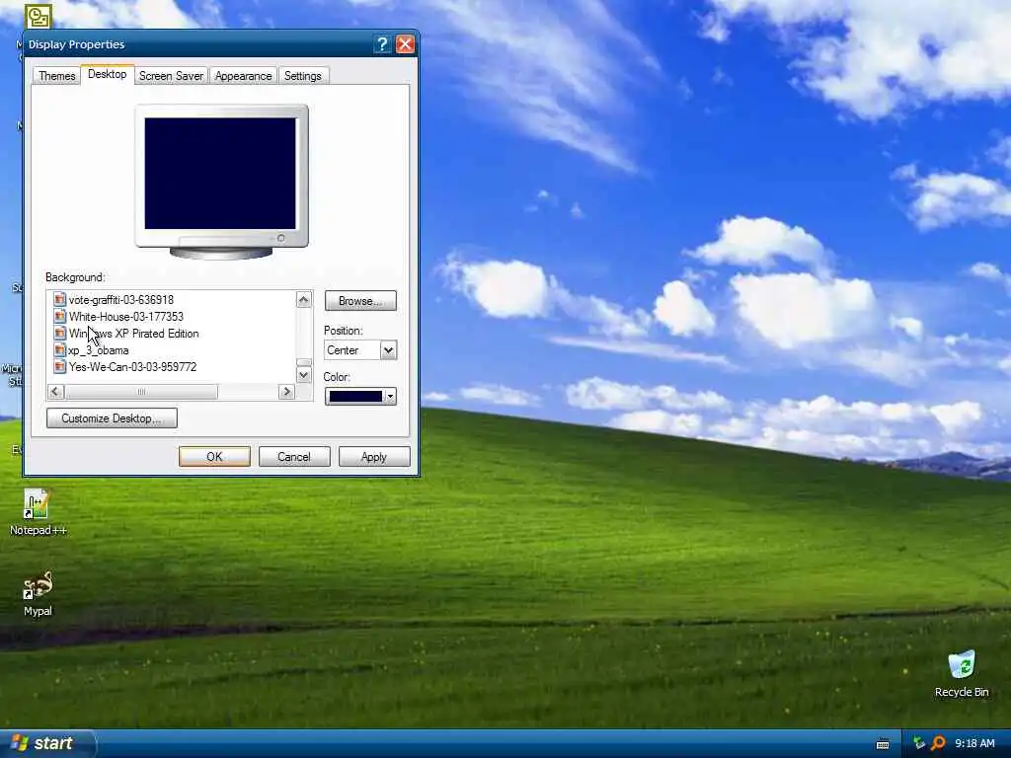Choose White-House-03-177353 background
This screenshot has width=1011, height=758.
click(126, 317)
